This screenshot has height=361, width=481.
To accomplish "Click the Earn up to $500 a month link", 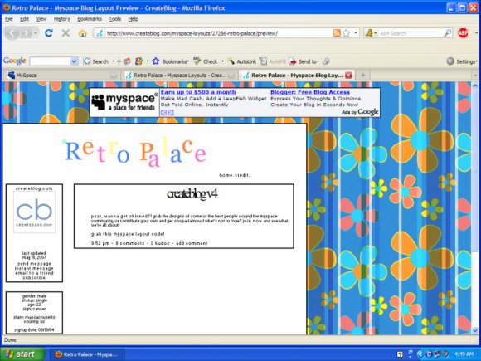I will (198, 92).
